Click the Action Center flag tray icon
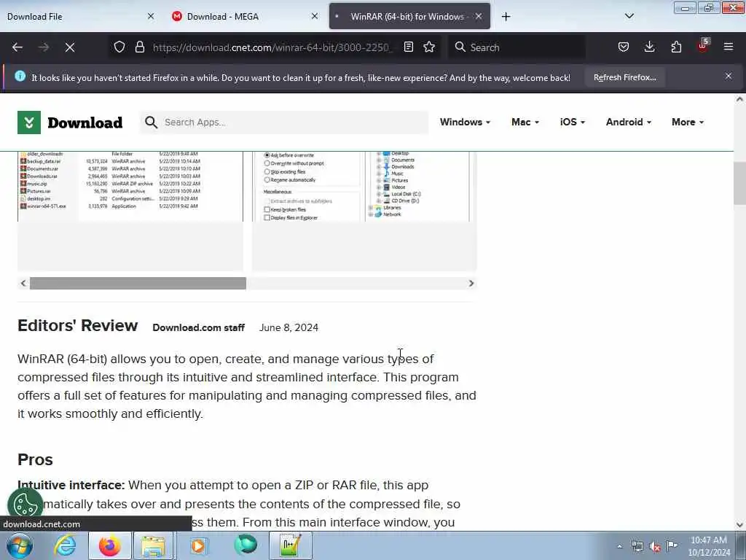Viewport: 746px width, 560px height. click(672, 545)
